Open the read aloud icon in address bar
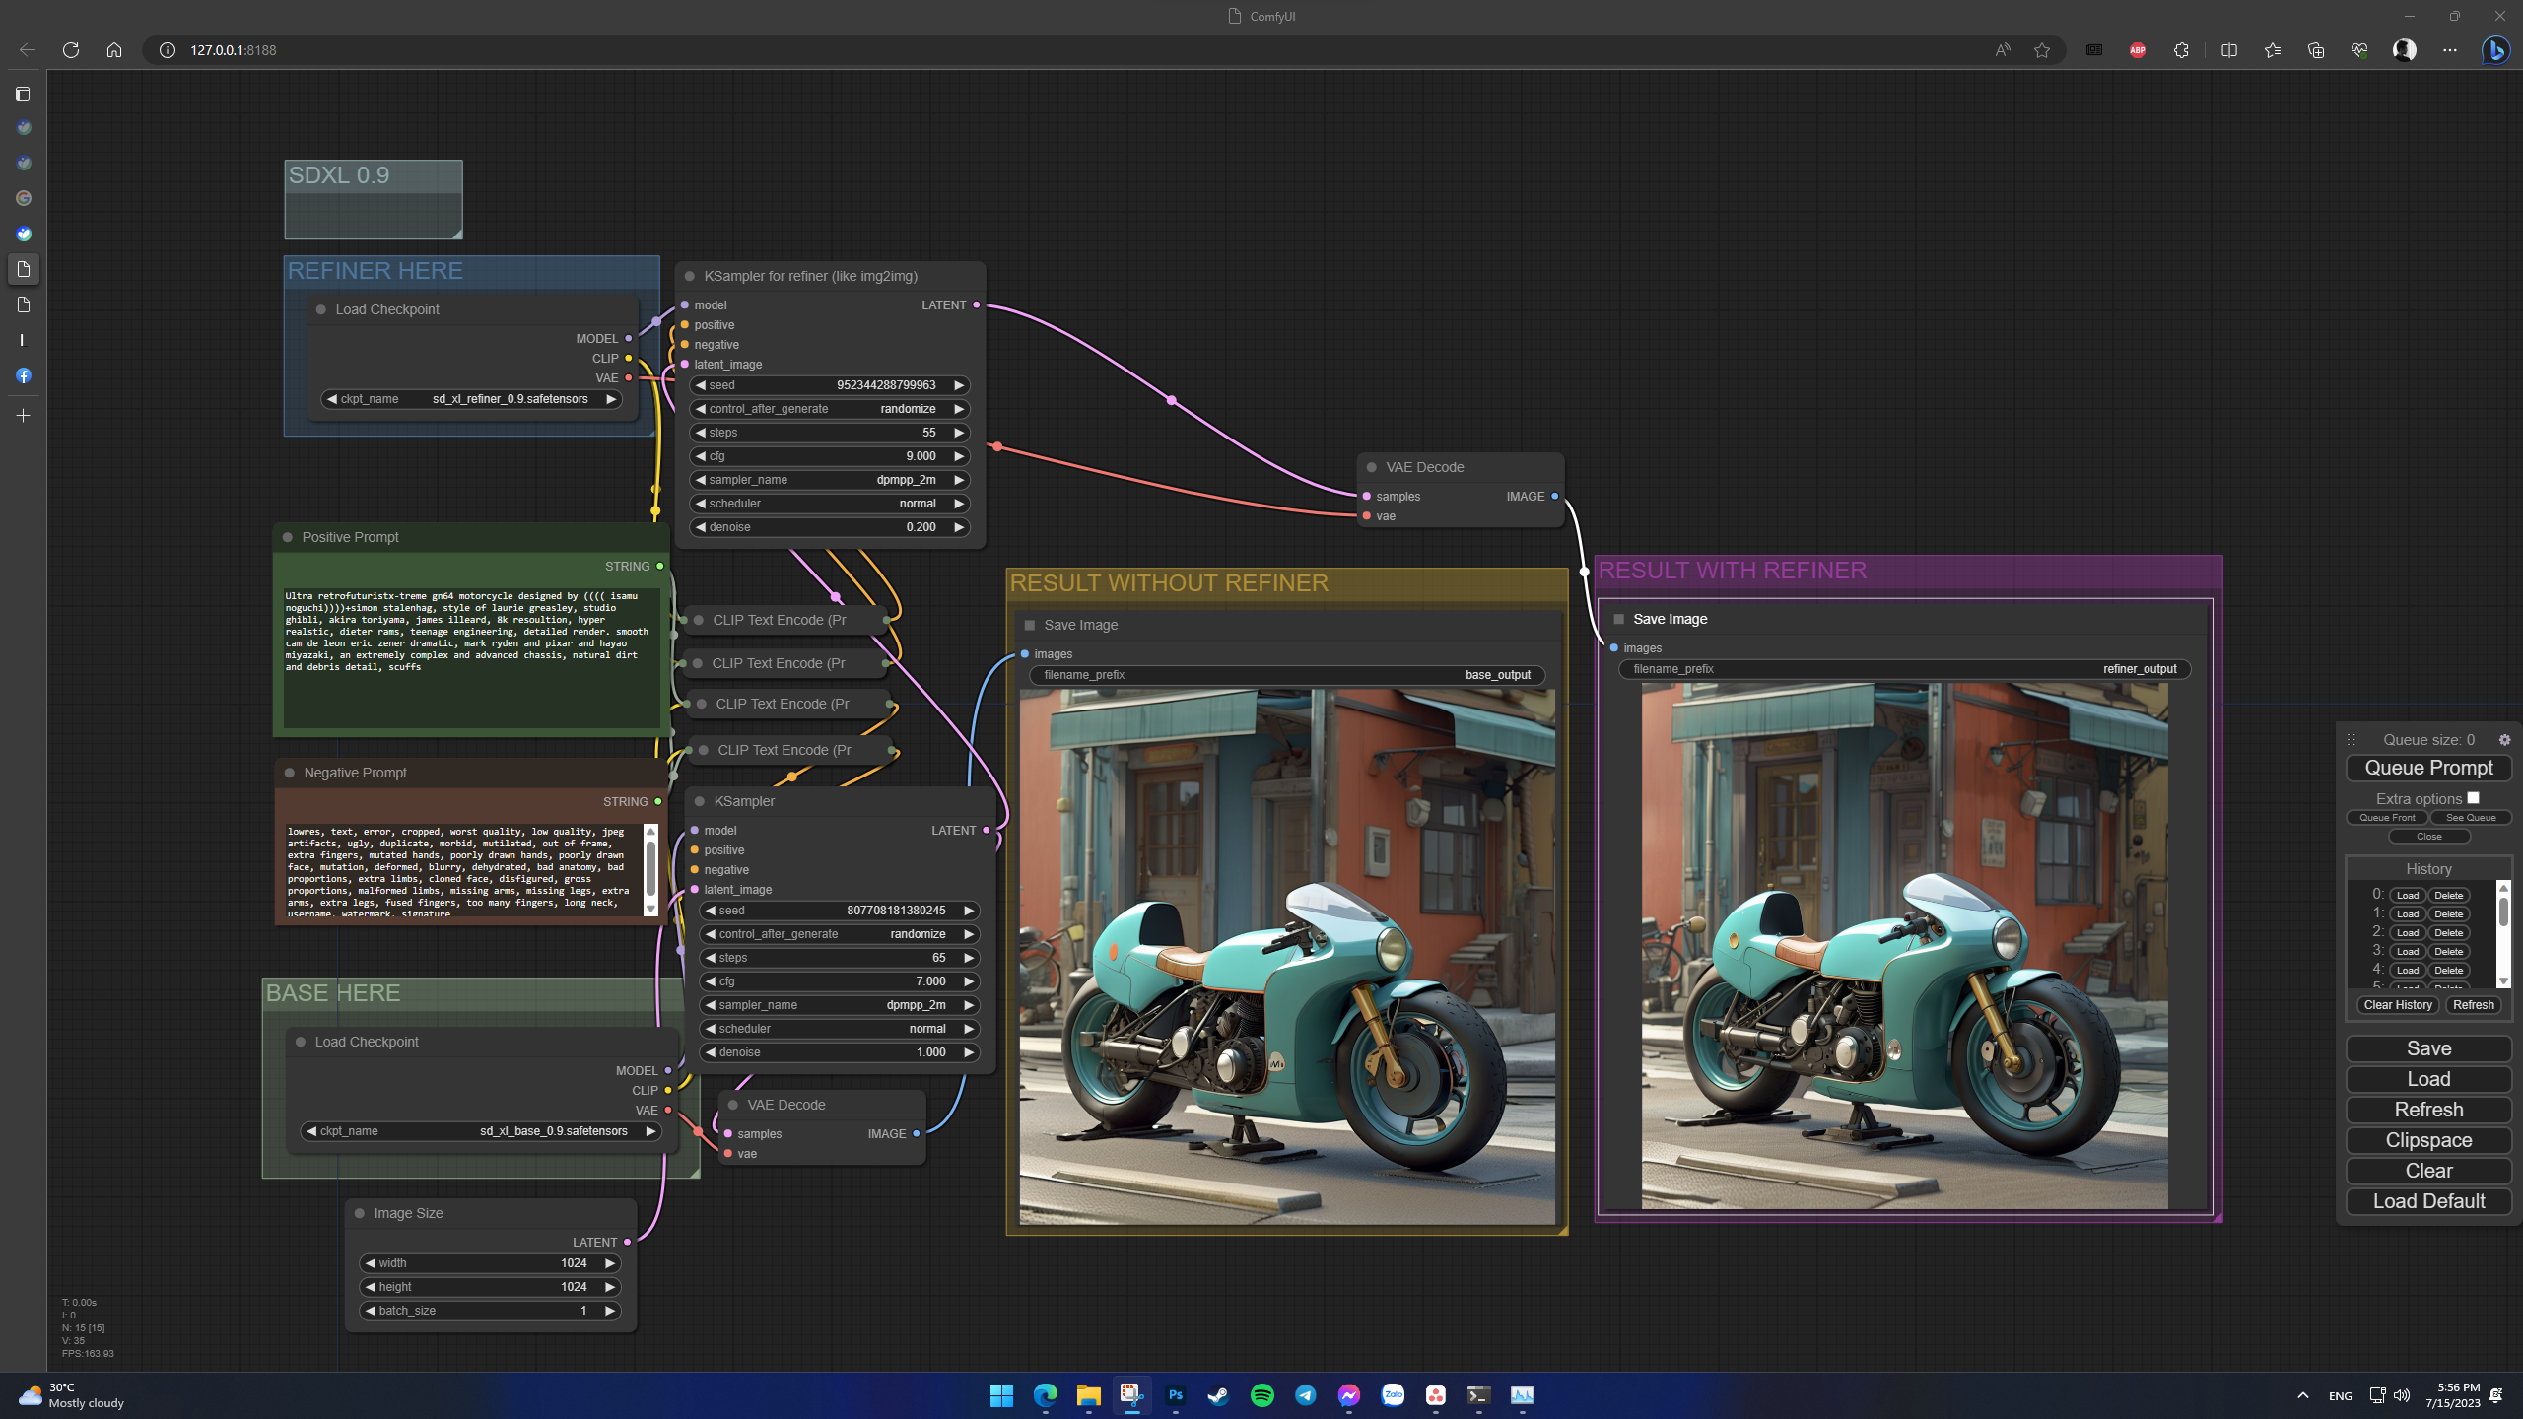Viewport: 2523px width, 1419px height. click(x=2002, y=50)
